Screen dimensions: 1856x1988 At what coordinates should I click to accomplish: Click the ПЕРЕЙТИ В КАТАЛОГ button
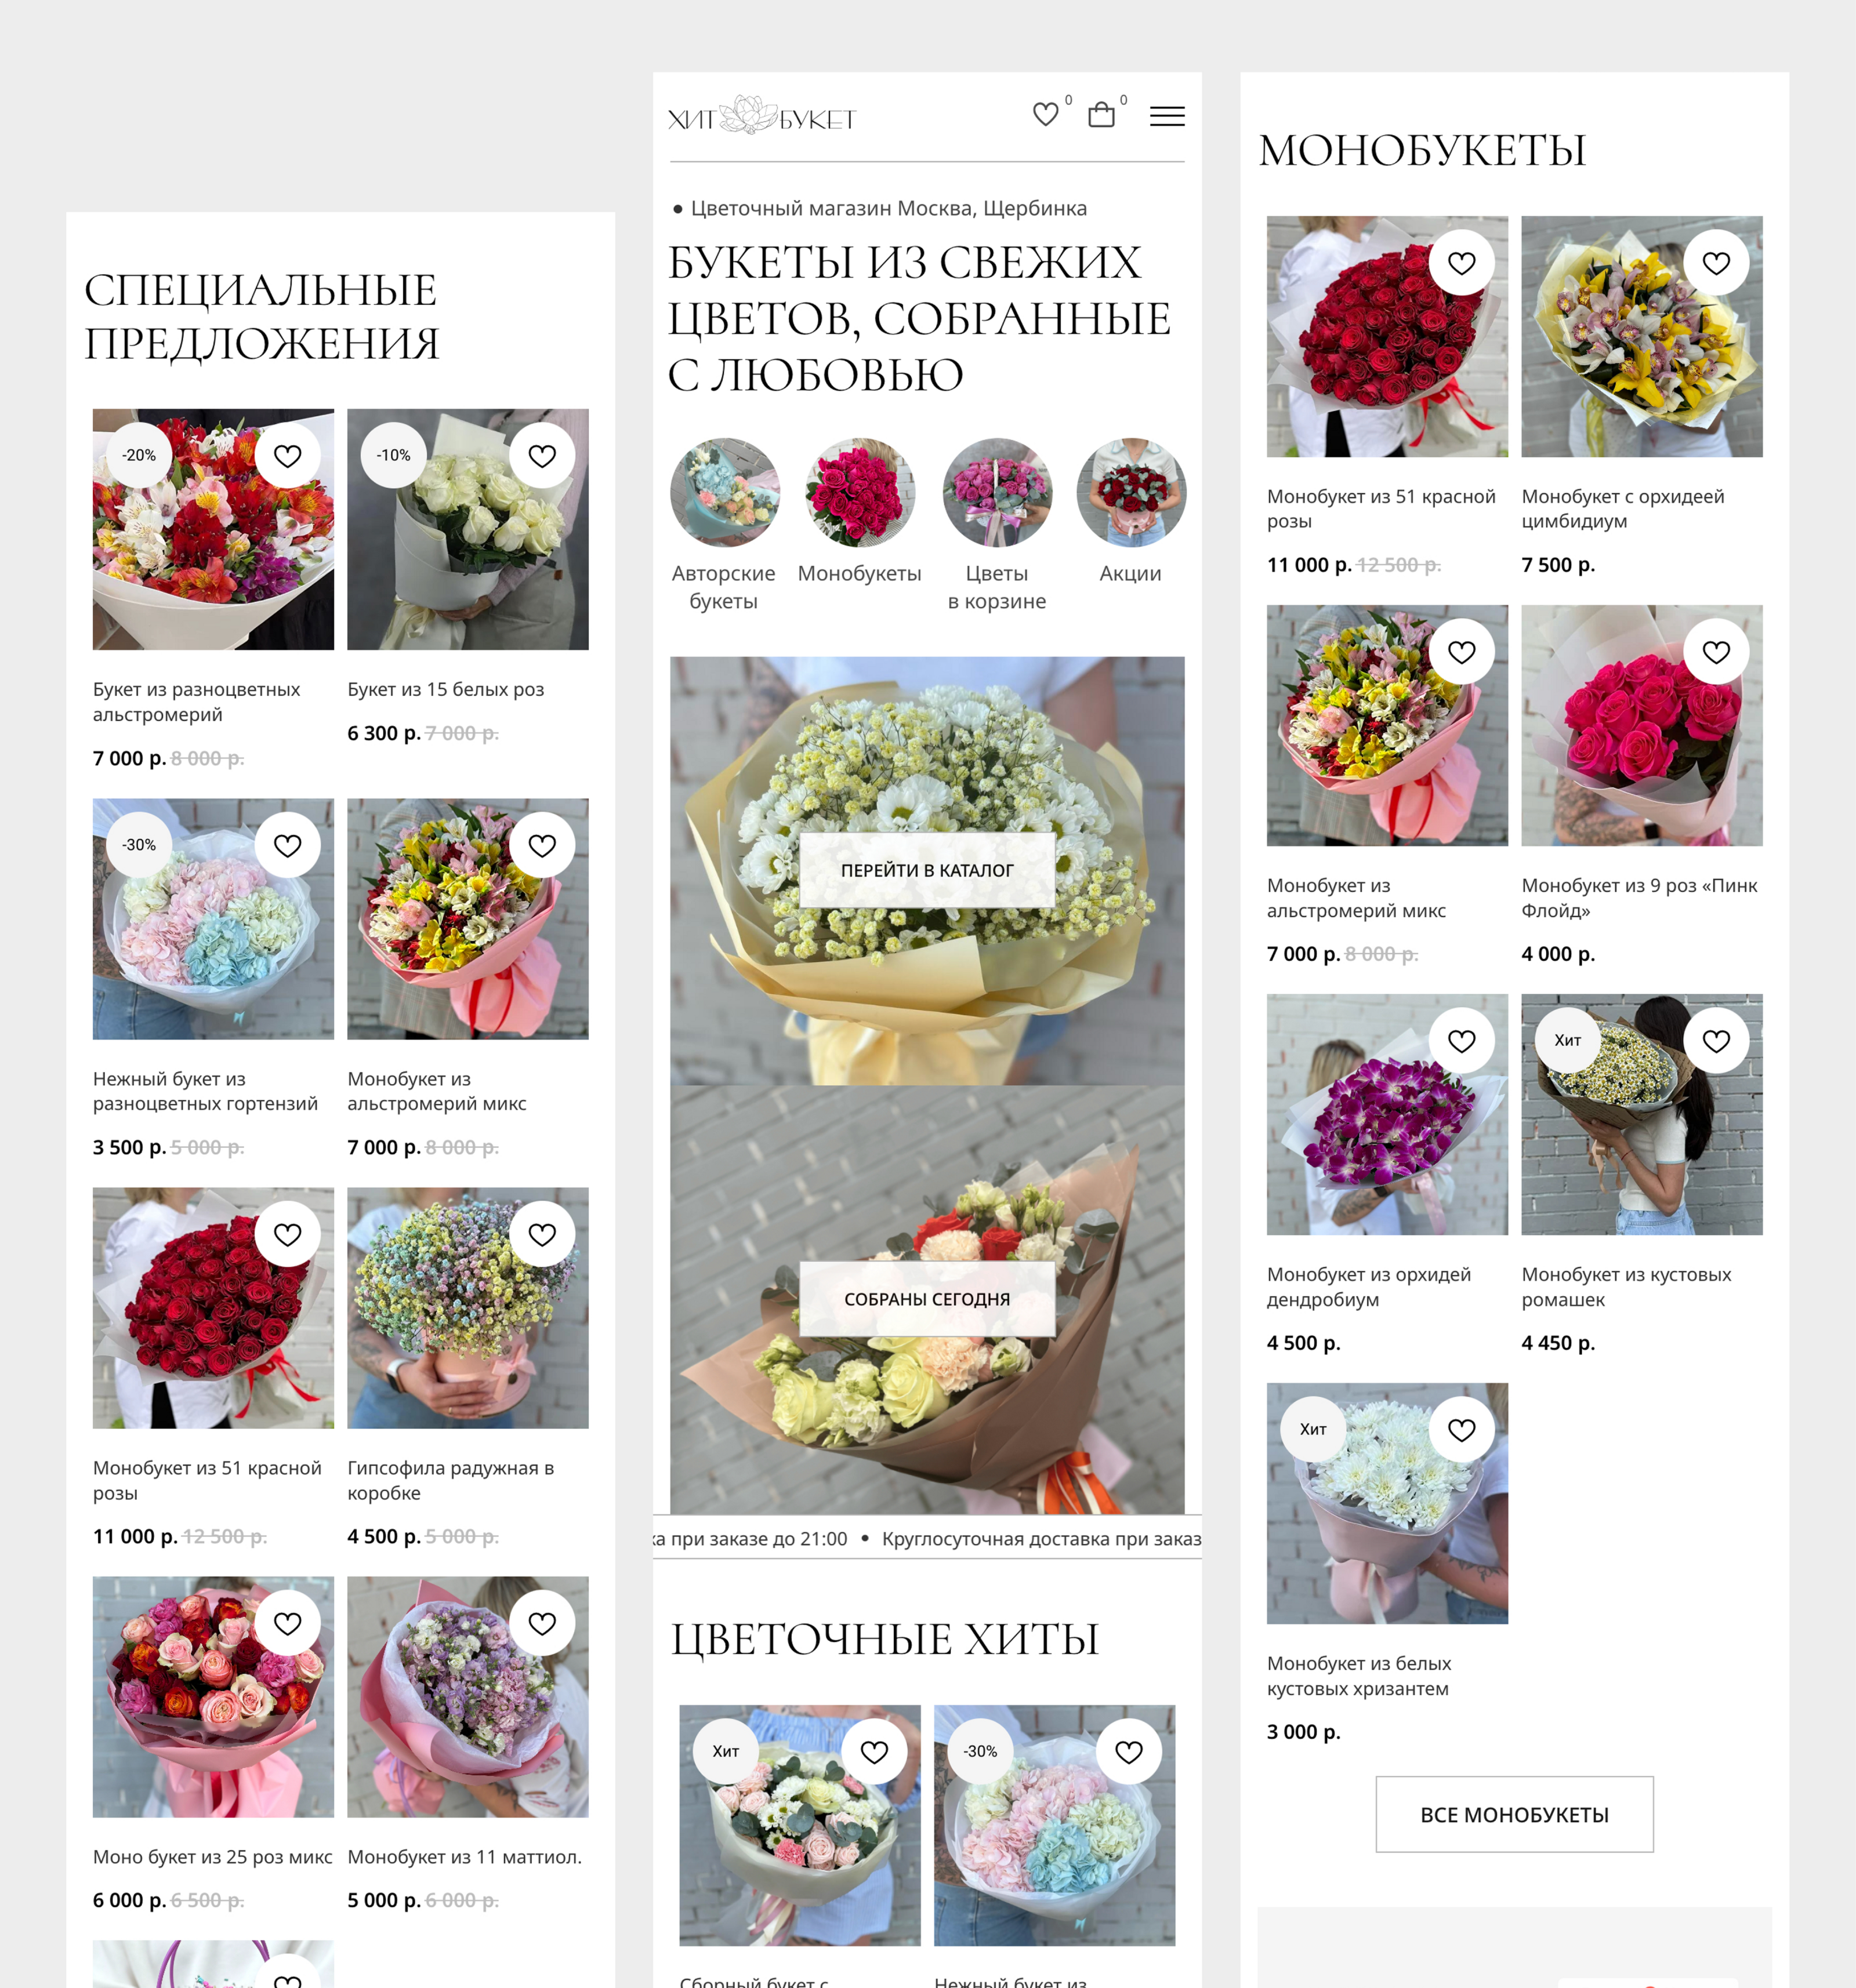click(x=926, y=870)
